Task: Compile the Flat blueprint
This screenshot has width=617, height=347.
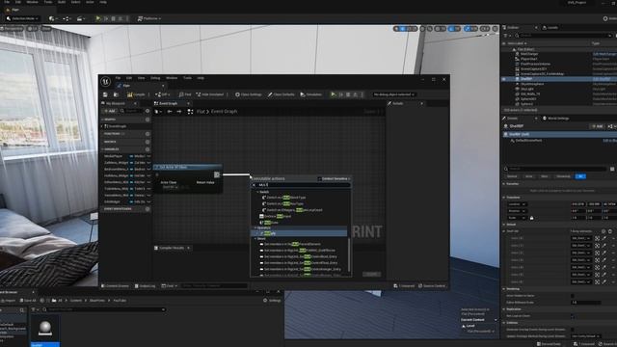Action: (136, 94)
